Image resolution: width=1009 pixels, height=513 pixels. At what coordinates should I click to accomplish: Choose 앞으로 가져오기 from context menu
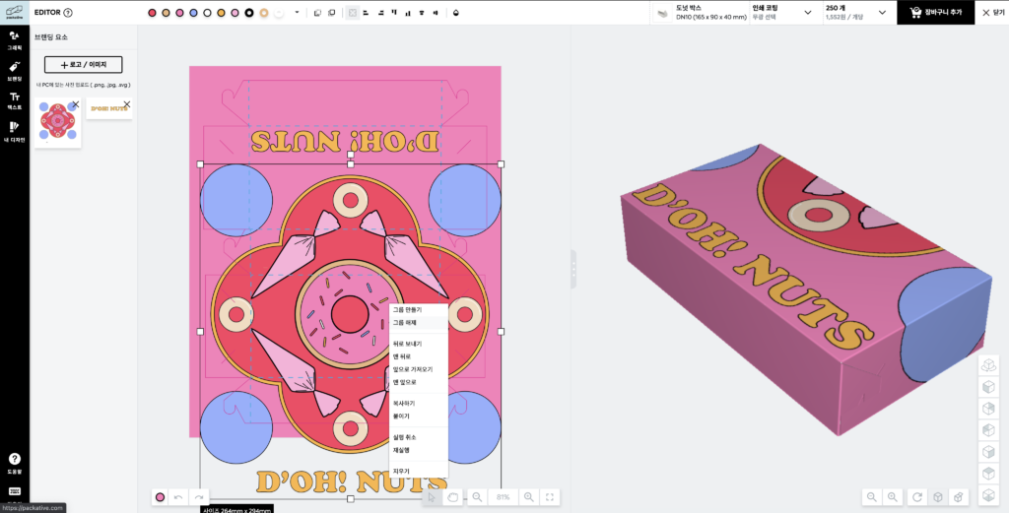click(418, 369)
